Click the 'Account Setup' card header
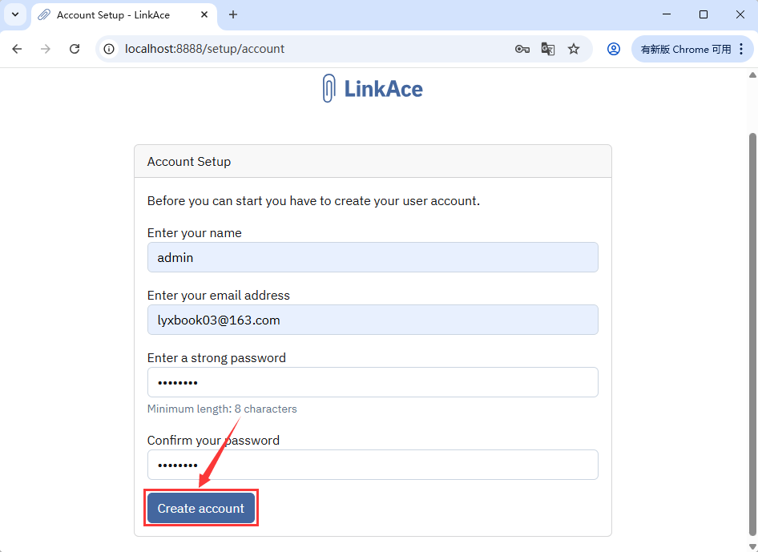This screenshot has width=758, height=552. point(373,162)
